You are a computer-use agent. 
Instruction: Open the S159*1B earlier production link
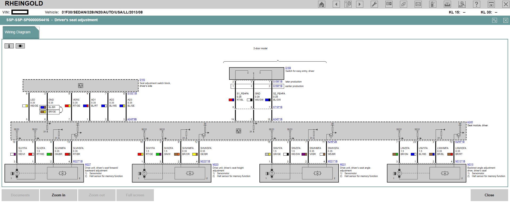coord(278,86)
